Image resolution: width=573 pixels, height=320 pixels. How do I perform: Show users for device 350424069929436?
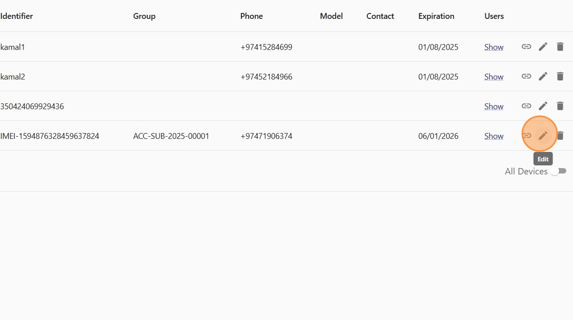[x=494, y=106]
